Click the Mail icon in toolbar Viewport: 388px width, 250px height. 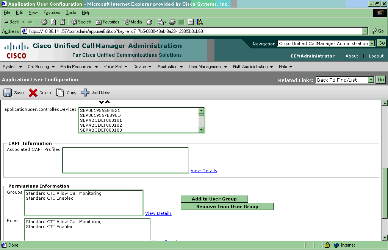click(162, 22)
